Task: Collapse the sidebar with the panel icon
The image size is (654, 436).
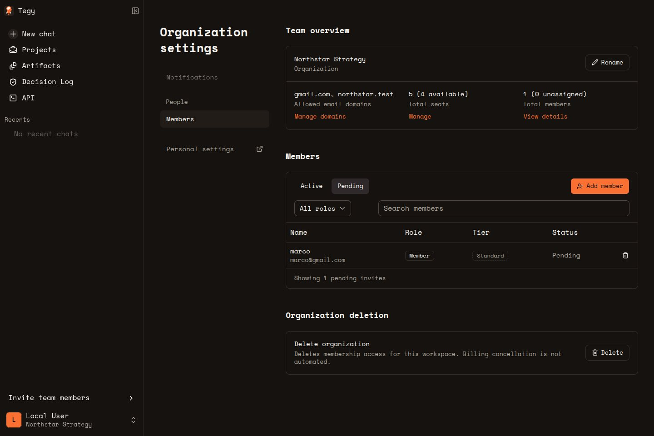Action: coord(135,11)
